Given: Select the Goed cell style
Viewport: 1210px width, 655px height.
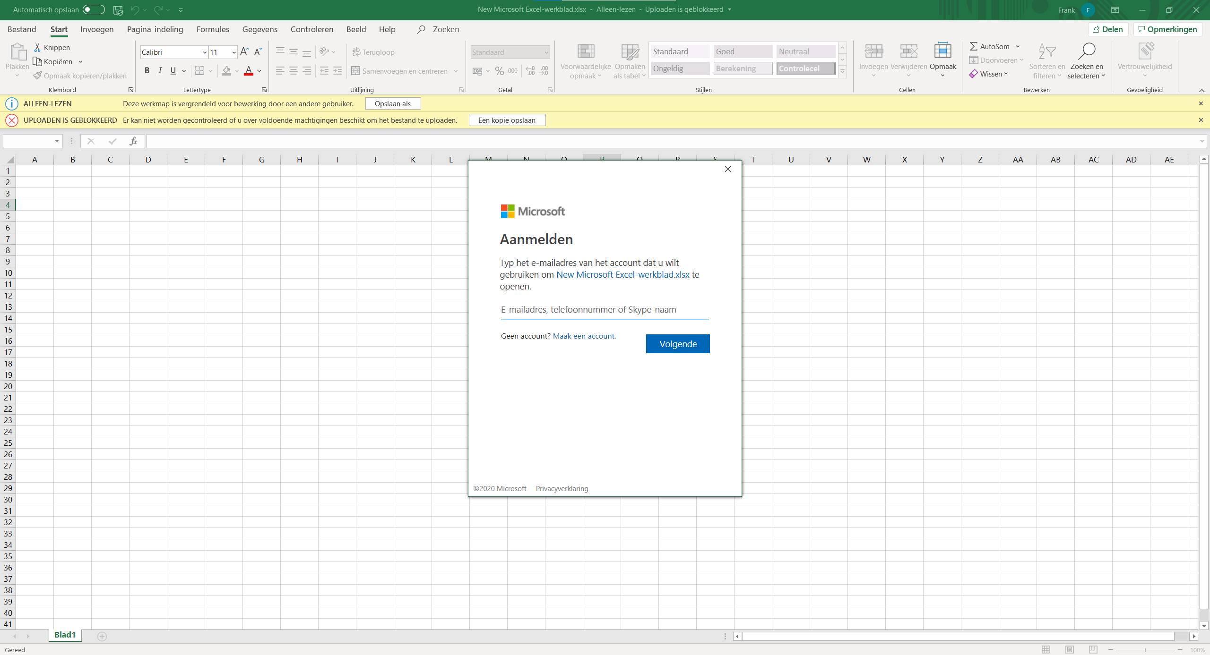Looking at the screenshot, I should pos(743,51).
